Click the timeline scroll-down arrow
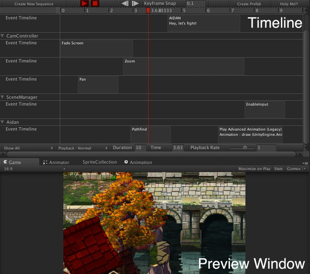 [x=306, y=148]
